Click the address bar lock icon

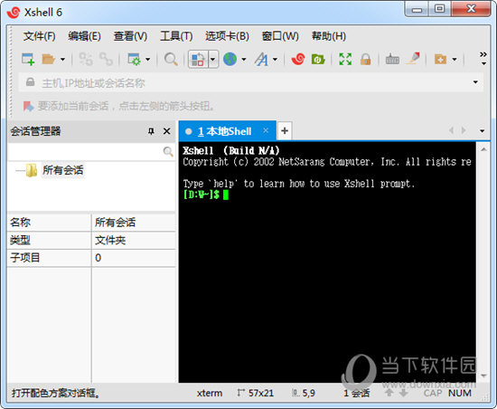point(31,81)
